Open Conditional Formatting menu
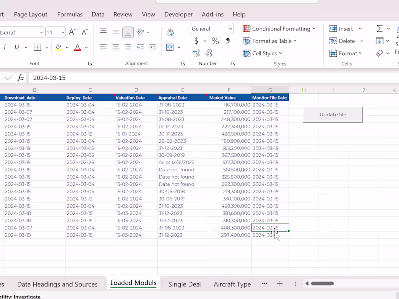This screenshot has height=299, width=399. [x=279, y=29]
